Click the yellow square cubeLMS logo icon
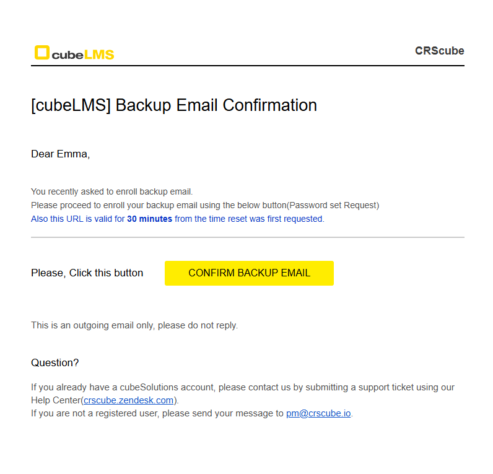The image size is (493, 474). (41, 53)
